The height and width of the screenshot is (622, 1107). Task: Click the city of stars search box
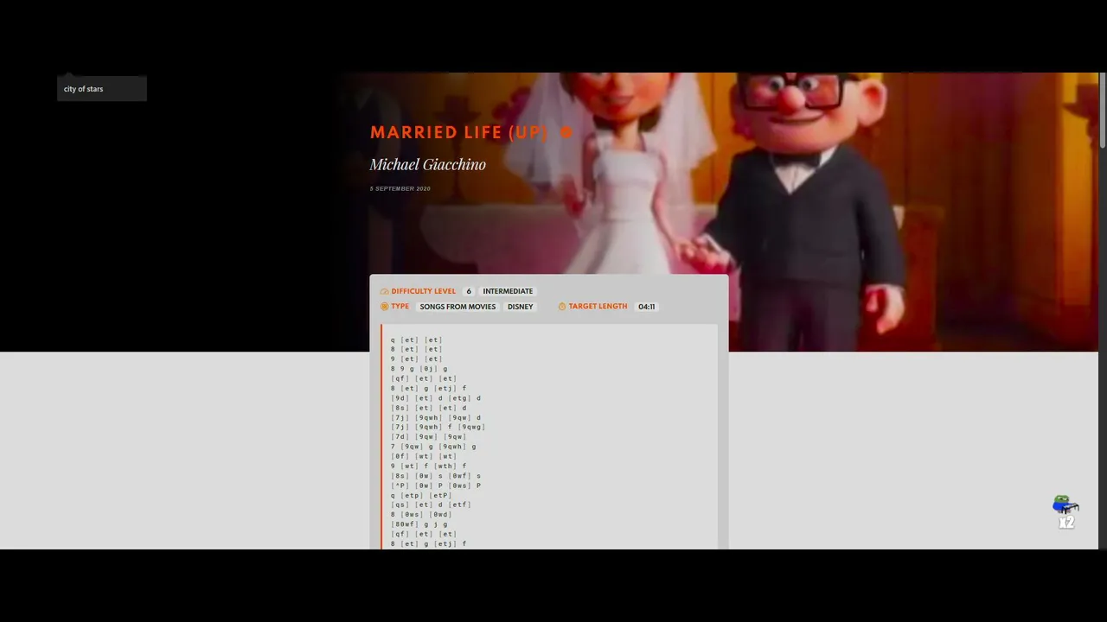click(x=102, y=89)
